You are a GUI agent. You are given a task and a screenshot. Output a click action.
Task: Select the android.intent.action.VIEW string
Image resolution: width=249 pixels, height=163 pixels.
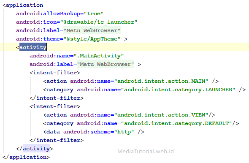[x=161, y=115]
